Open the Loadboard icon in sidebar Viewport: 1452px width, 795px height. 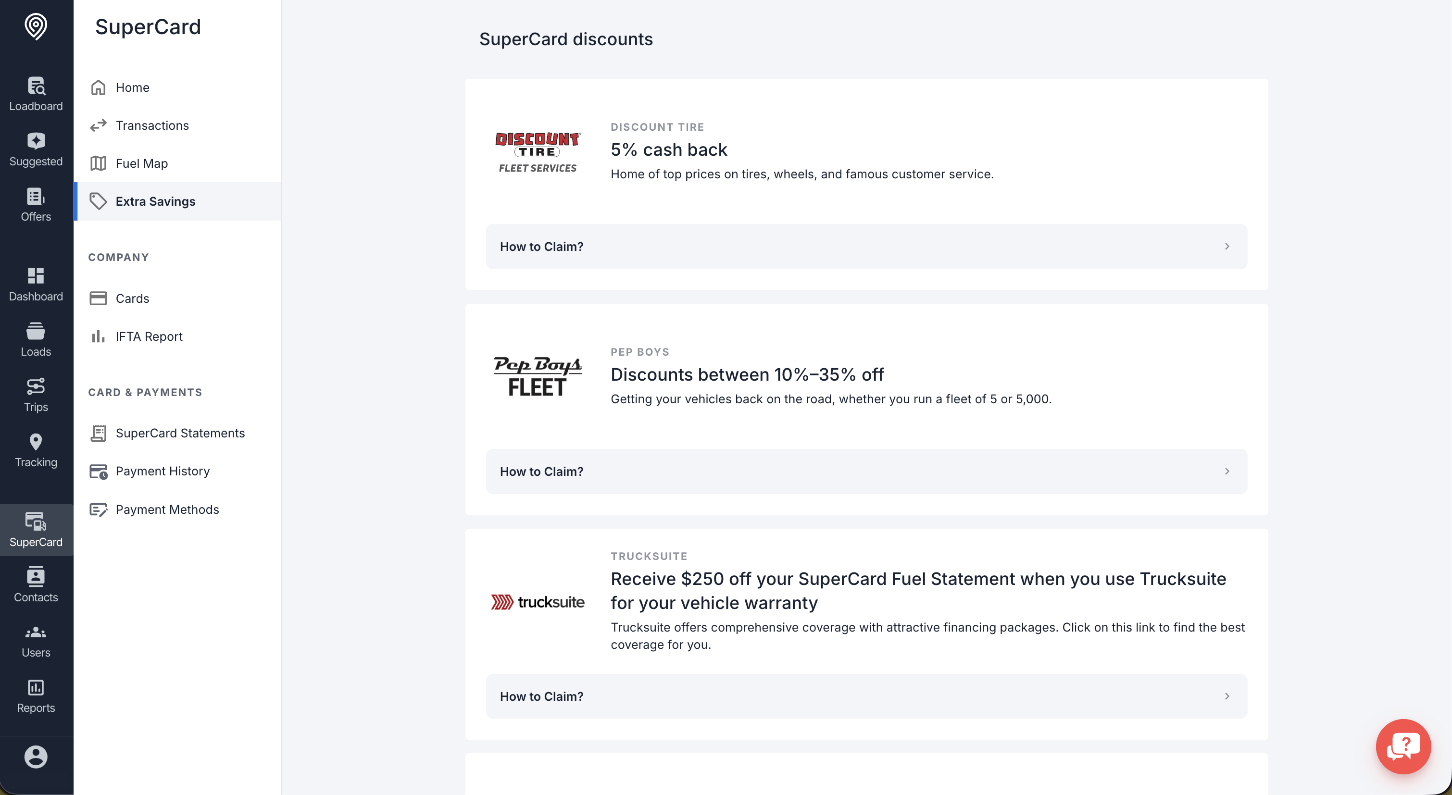tap(36, 86)
